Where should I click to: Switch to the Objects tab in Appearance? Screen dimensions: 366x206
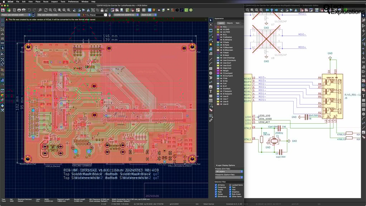[x=230, y=23]
